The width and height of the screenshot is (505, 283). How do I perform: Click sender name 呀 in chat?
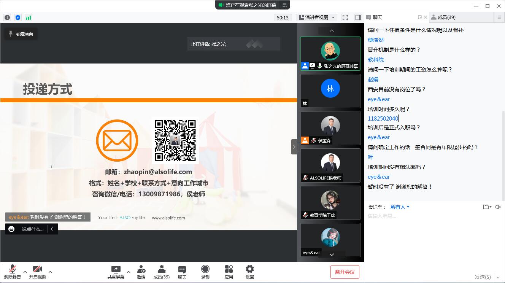pos(370,157)
